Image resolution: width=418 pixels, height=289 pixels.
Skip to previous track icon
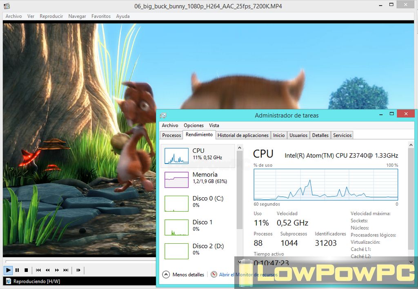(38, 270)
